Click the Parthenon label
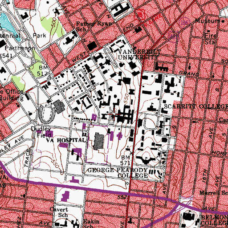228x228 pixels. (20, 48)
